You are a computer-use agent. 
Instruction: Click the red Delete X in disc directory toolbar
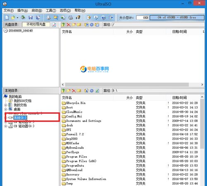69,25
